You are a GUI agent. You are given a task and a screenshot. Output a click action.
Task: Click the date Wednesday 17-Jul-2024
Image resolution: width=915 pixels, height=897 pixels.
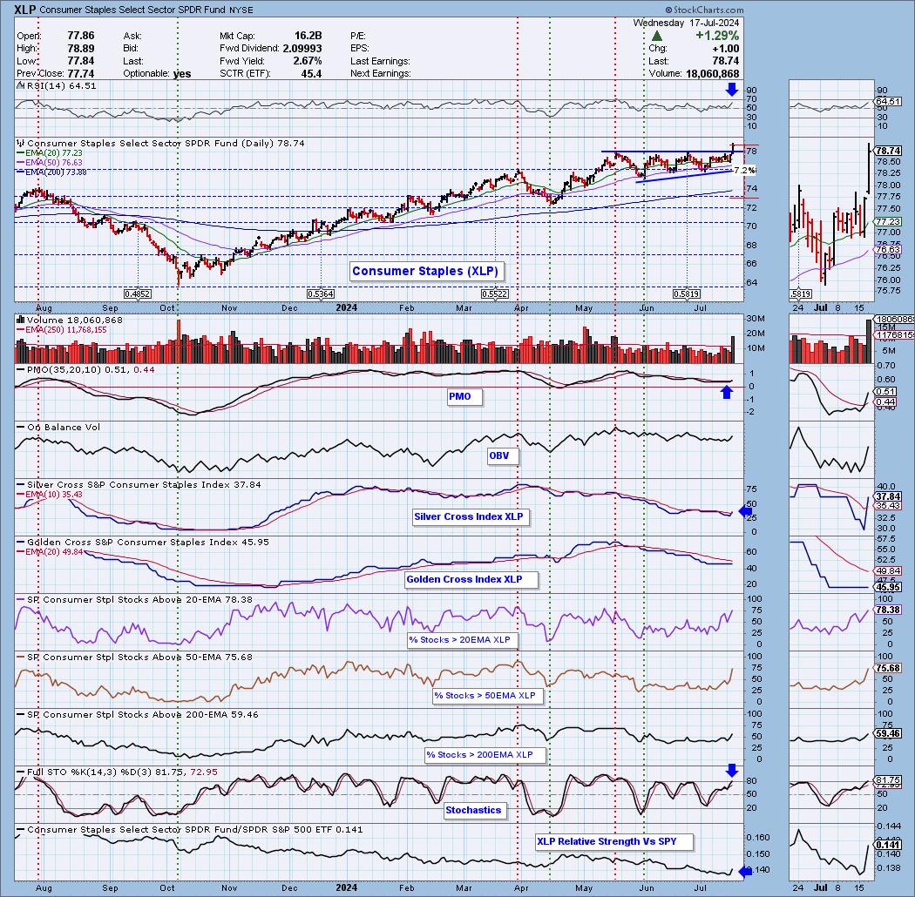coord(686,23)
